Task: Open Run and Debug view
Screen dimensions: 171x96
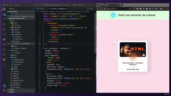Action: click(4, 29)
